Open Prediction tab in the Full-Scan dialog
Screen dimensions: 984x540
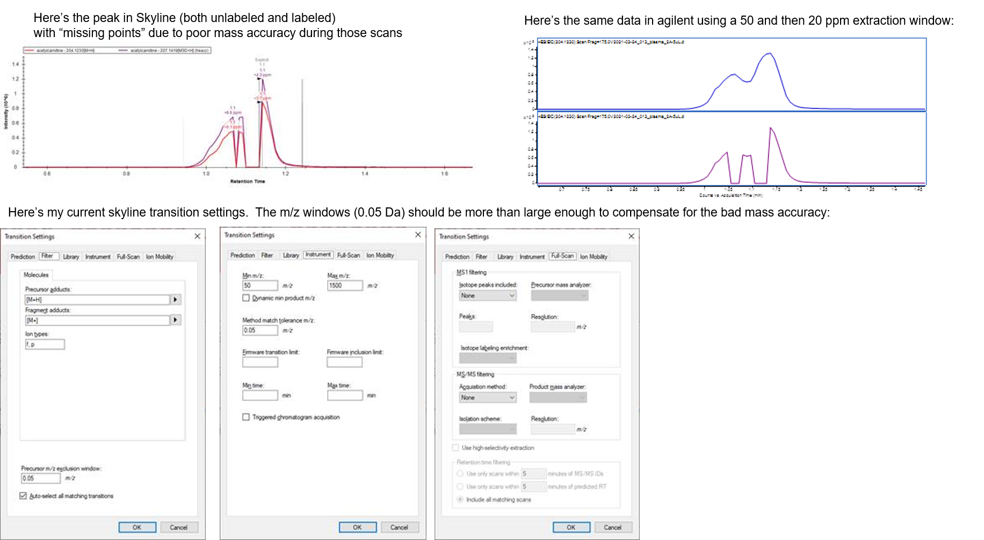457,257
